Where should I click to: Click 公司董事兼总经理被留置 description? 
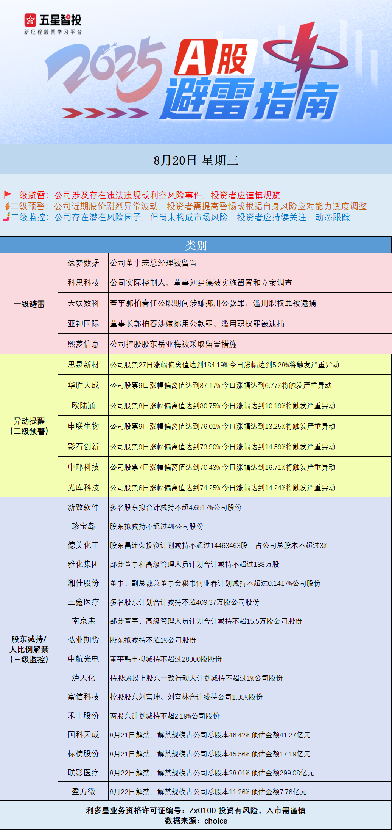(x=154, y=263)
